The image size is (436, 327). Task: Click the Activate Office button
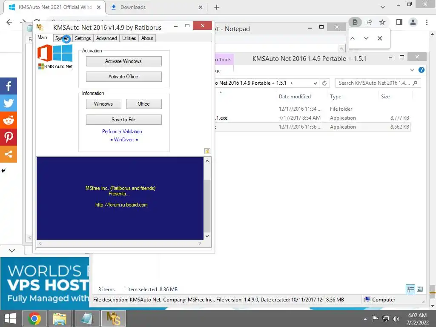pos(123,77)
